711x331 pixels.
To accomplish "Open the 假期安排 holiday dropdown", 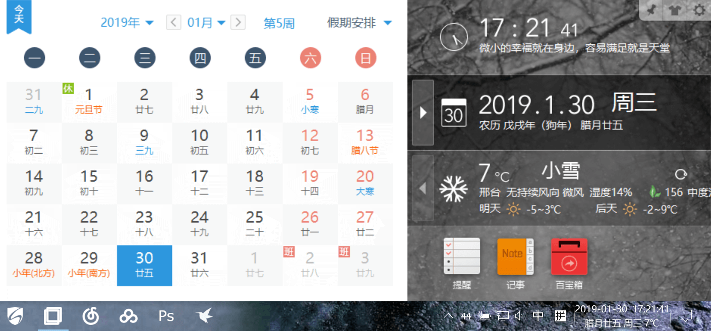I will pyautogui.click(x=360, y=23).
